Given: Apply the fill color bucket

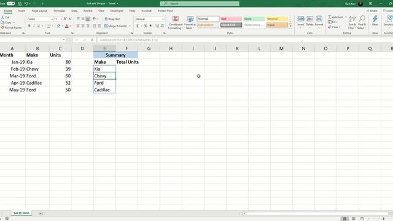Looking at the screenshot, I should [x=59, y=26].
